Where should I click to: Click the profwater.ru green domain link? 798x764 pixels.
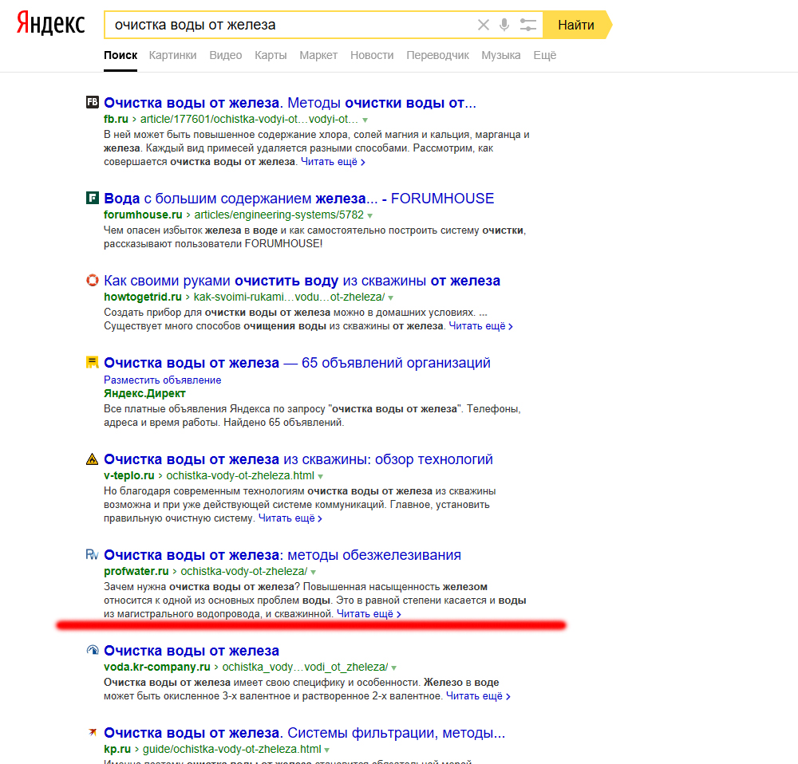click(136, 571)
